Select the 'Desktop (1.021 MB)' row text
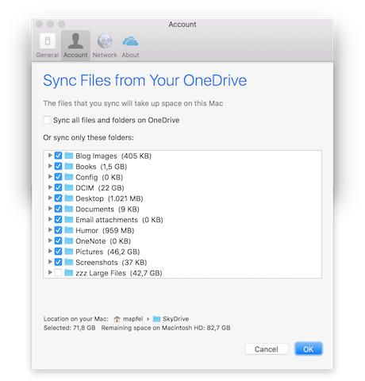 [109, 198]
